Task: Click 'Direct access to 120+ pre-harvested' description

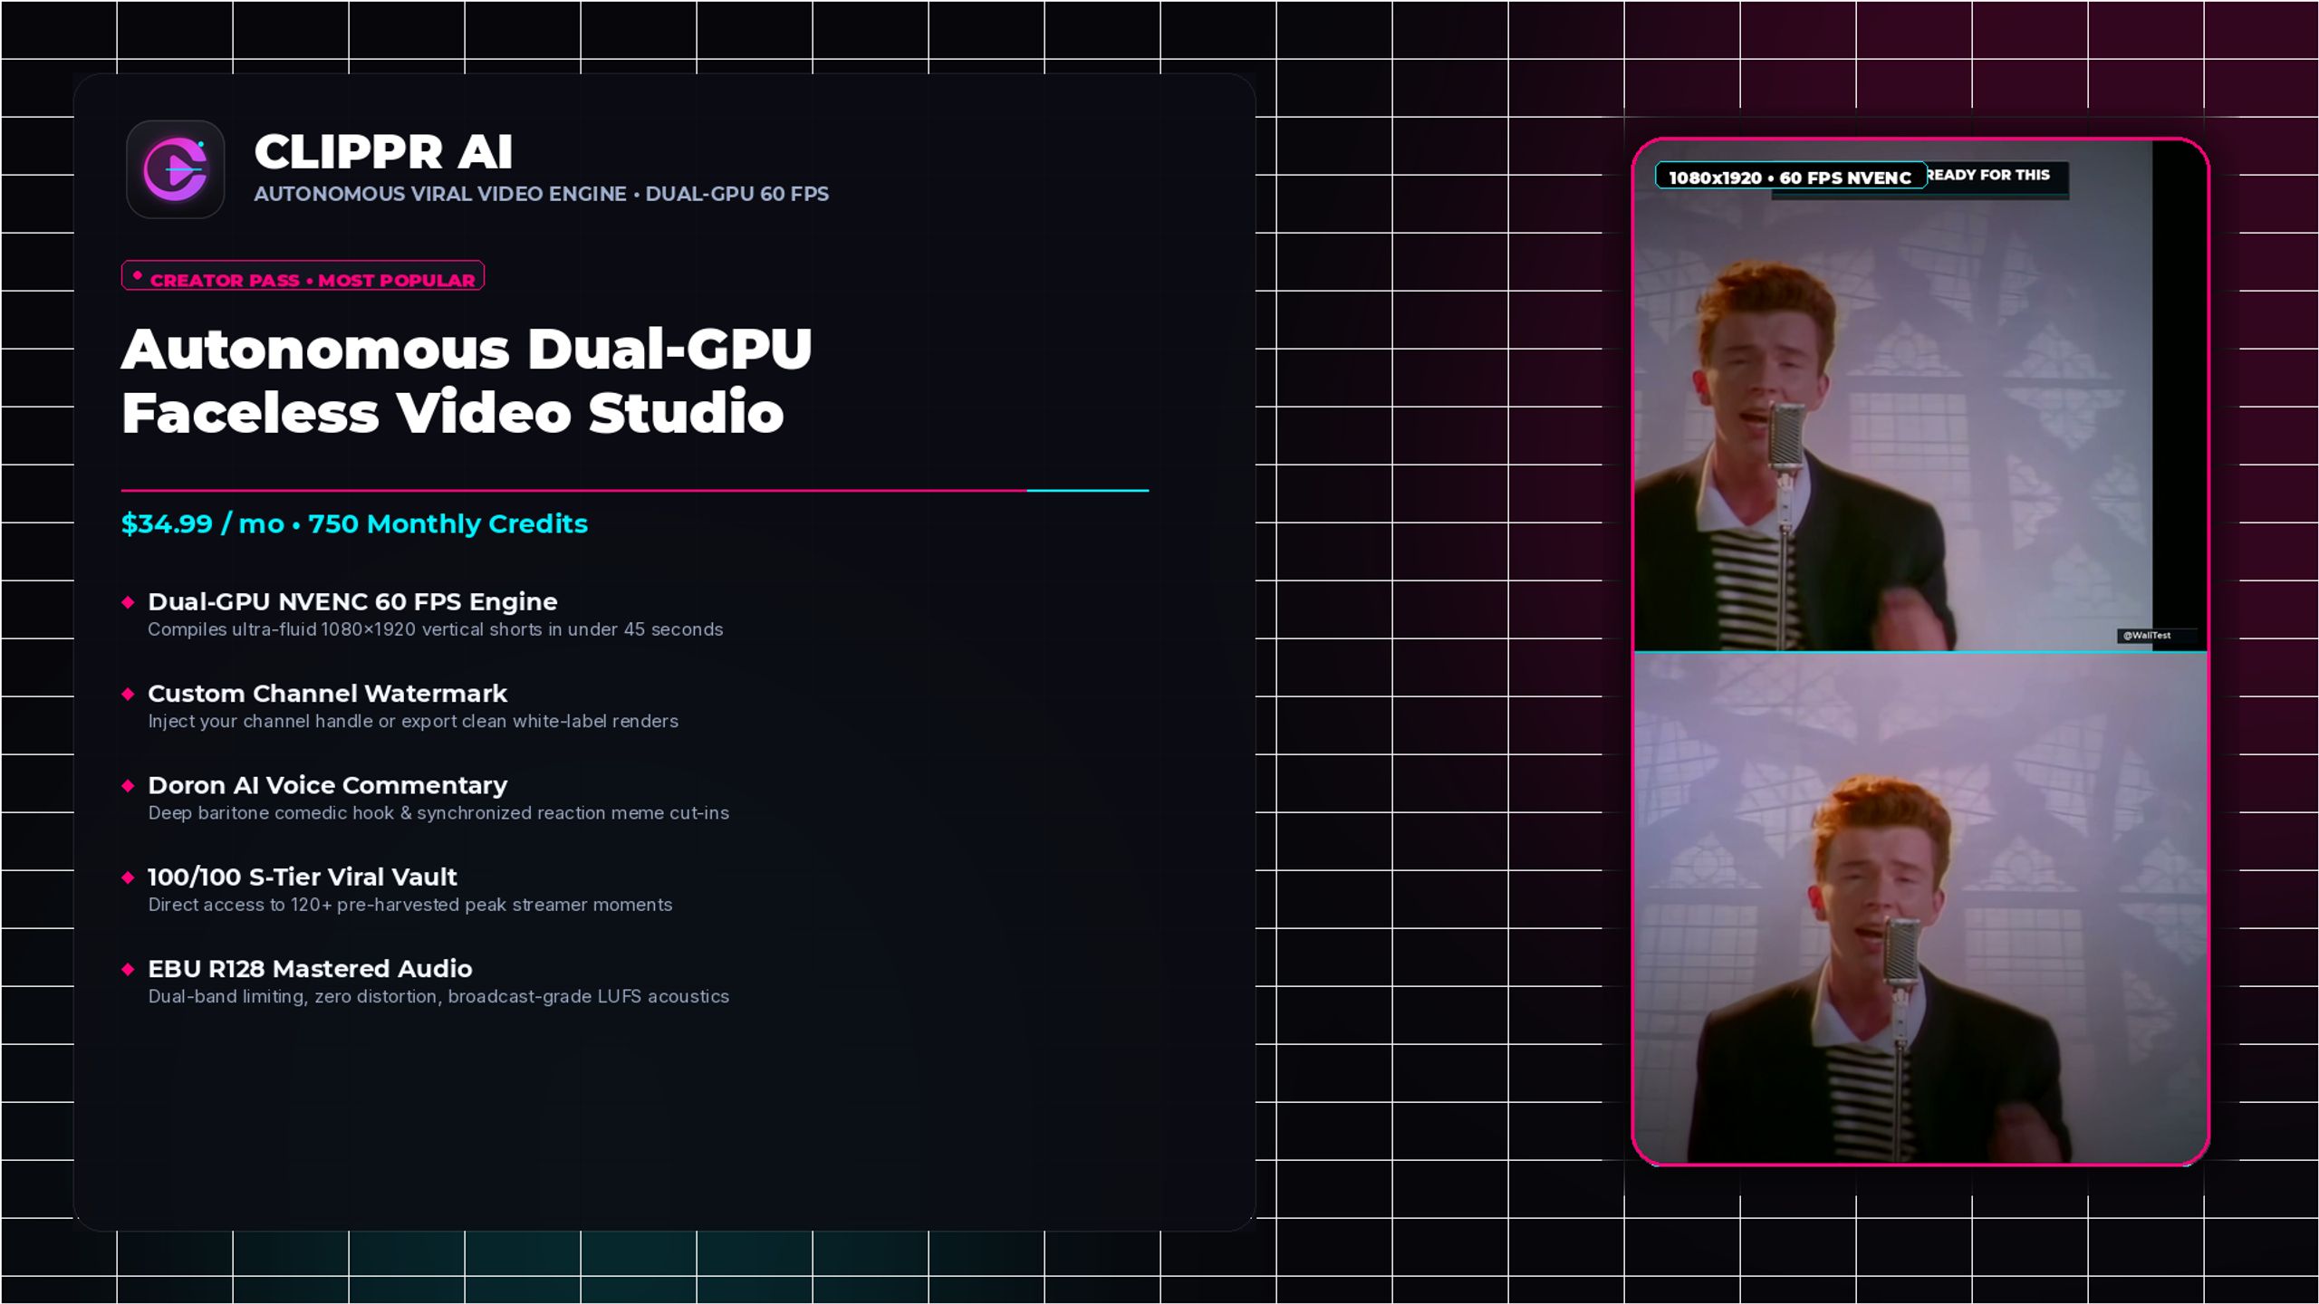Action: (x=409, y=905)
